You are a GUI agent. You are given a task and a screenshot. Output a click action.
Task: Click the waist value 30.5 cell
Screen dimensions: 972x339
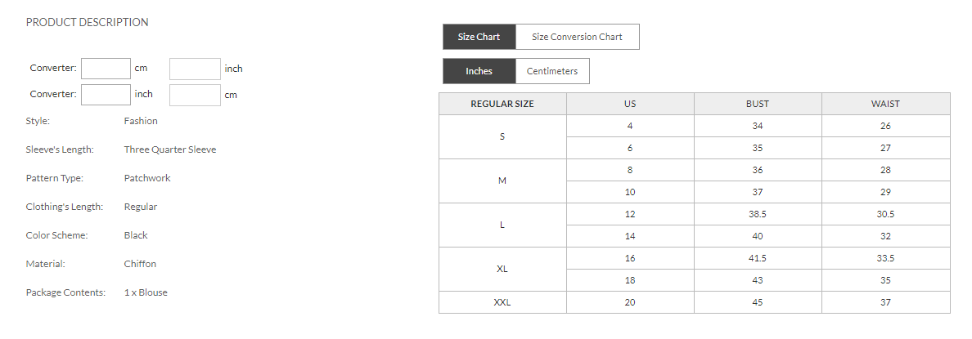pyautogui.click(x=886, y=214)
